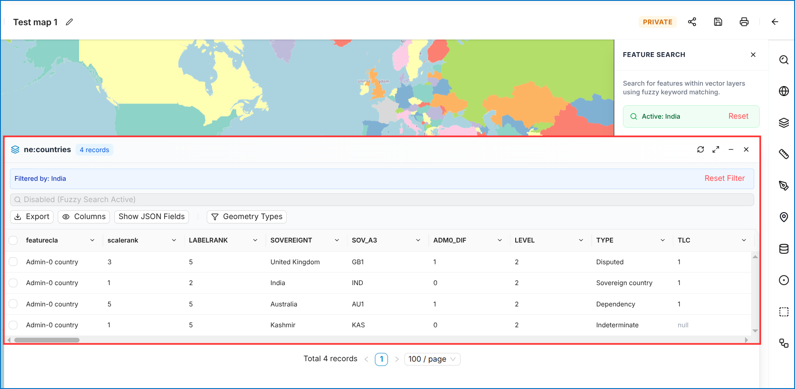Screen dimensions: 795x389
Task: Print the map using printer icon
Action: tap(744, 22)
